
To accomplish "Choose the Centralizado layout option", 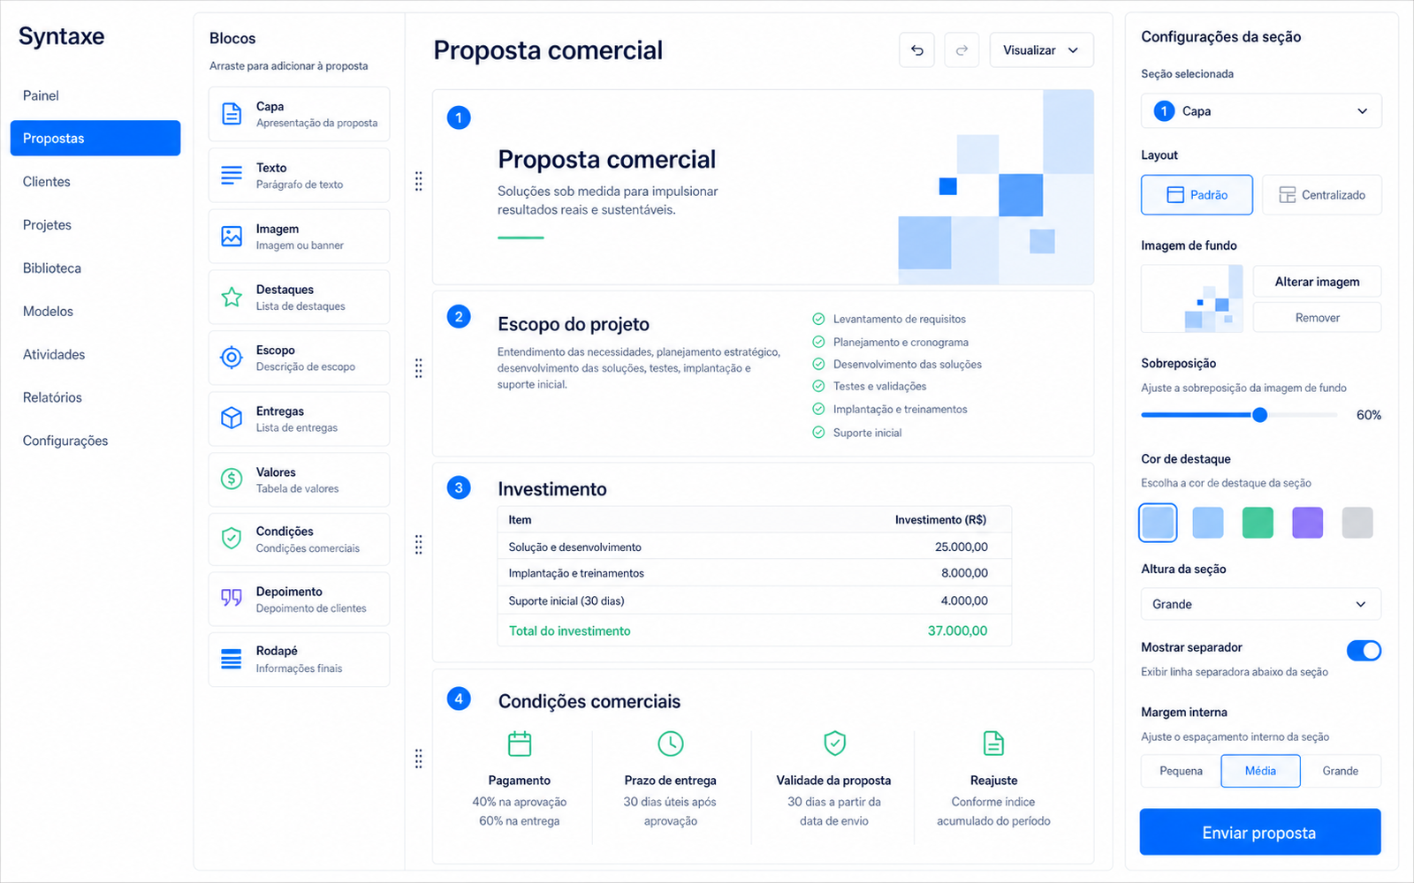I will 1322,195.
